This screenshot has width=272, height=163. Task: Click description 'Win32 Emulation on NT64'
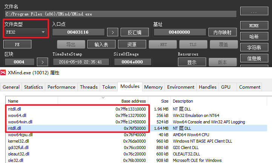(196, 115)
